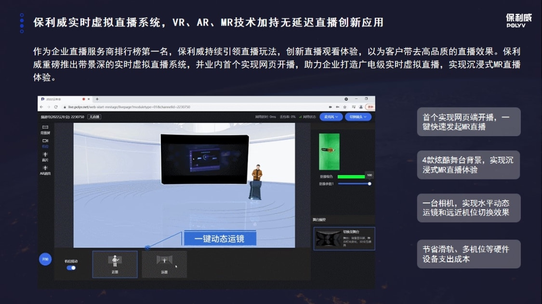Select the 远景 long-shot card
Screen dimensions: 542x304
[165, 265]
